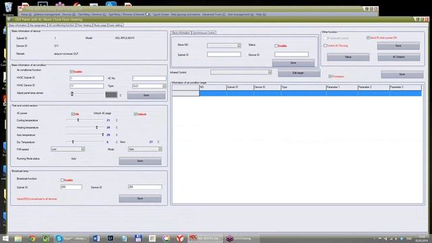Click Save button in Other function group
Image resolution: width=432 pixels, height=243 pixels.
tap(398, 46)
